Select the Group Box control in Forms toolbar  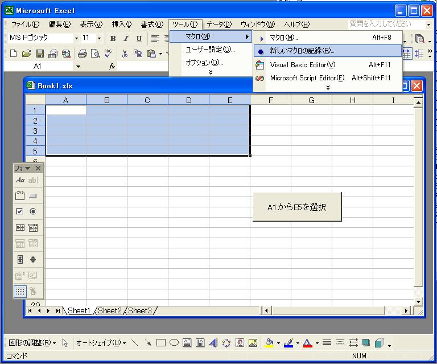point(20,195)
